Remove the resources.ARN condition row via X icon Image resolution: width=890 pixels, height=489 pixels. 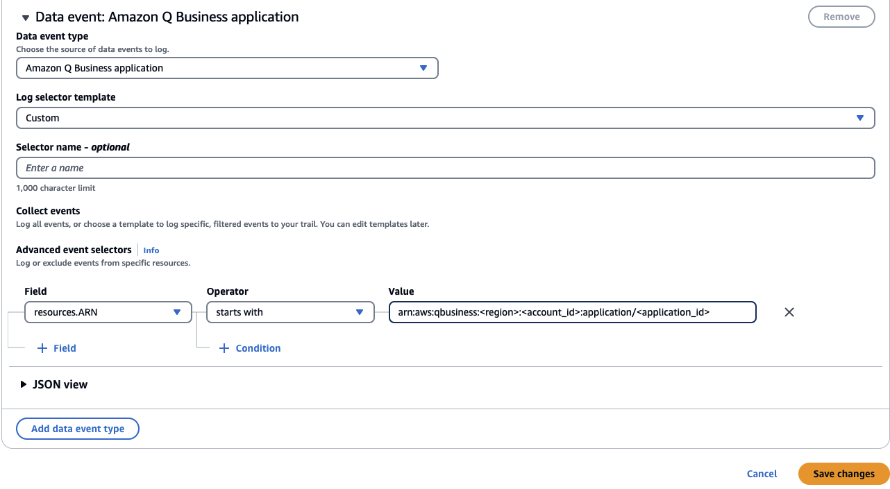tap(789, 312)
